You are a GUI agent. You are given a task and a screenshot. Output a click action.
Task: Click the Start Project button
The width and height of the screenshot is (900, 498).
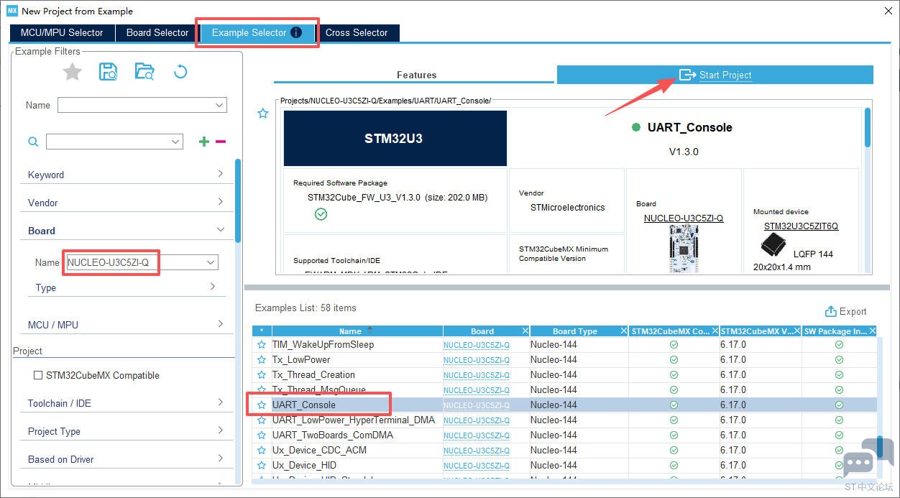point(715,75)
